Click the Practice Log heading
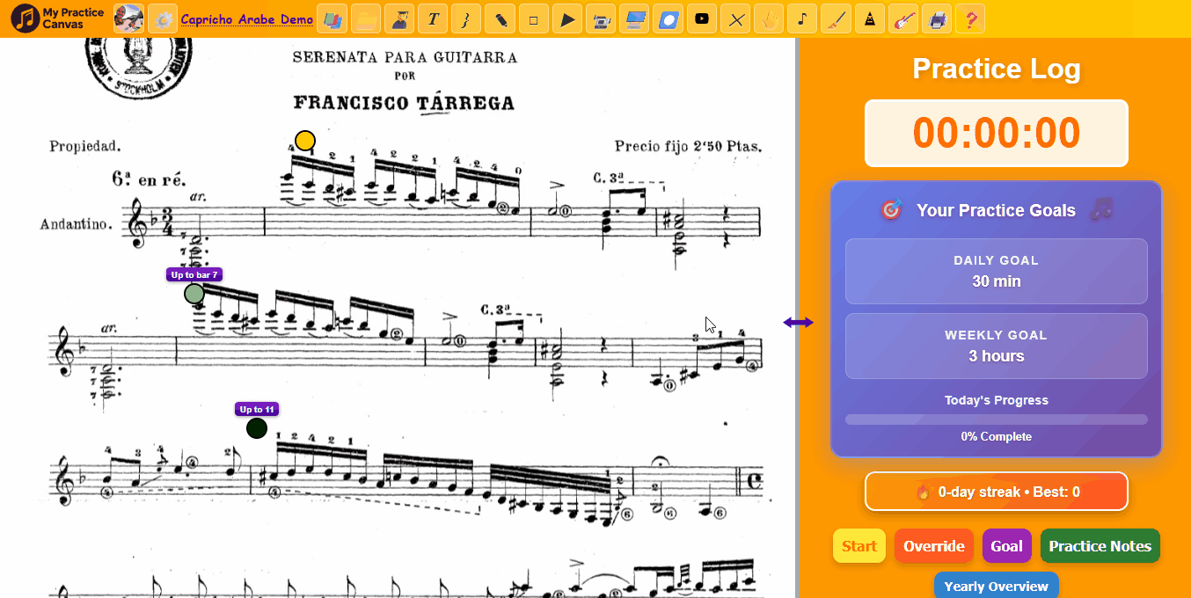This screenshot has width=1191, height=598. click(x=996, y=69)
